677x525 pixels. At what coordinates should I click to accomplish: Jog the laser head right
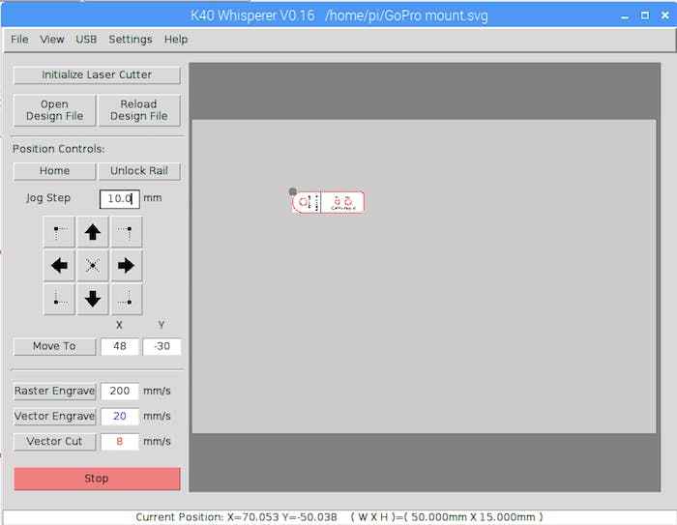(127, 266)
